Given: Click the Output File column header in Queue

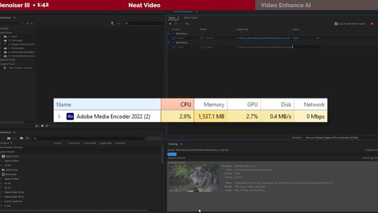Looking at the screenshot, I should pos(242,30).
